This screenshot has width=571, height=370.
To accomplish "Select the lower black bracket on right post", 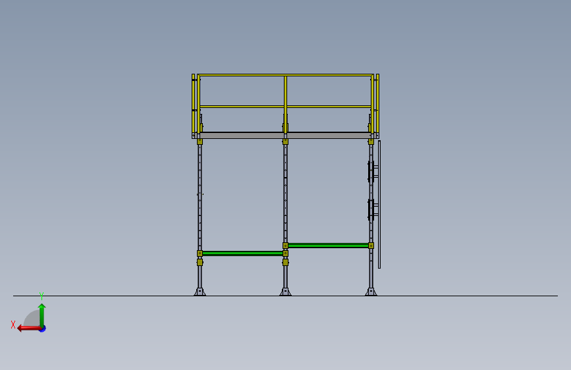I will click(372, 210).
